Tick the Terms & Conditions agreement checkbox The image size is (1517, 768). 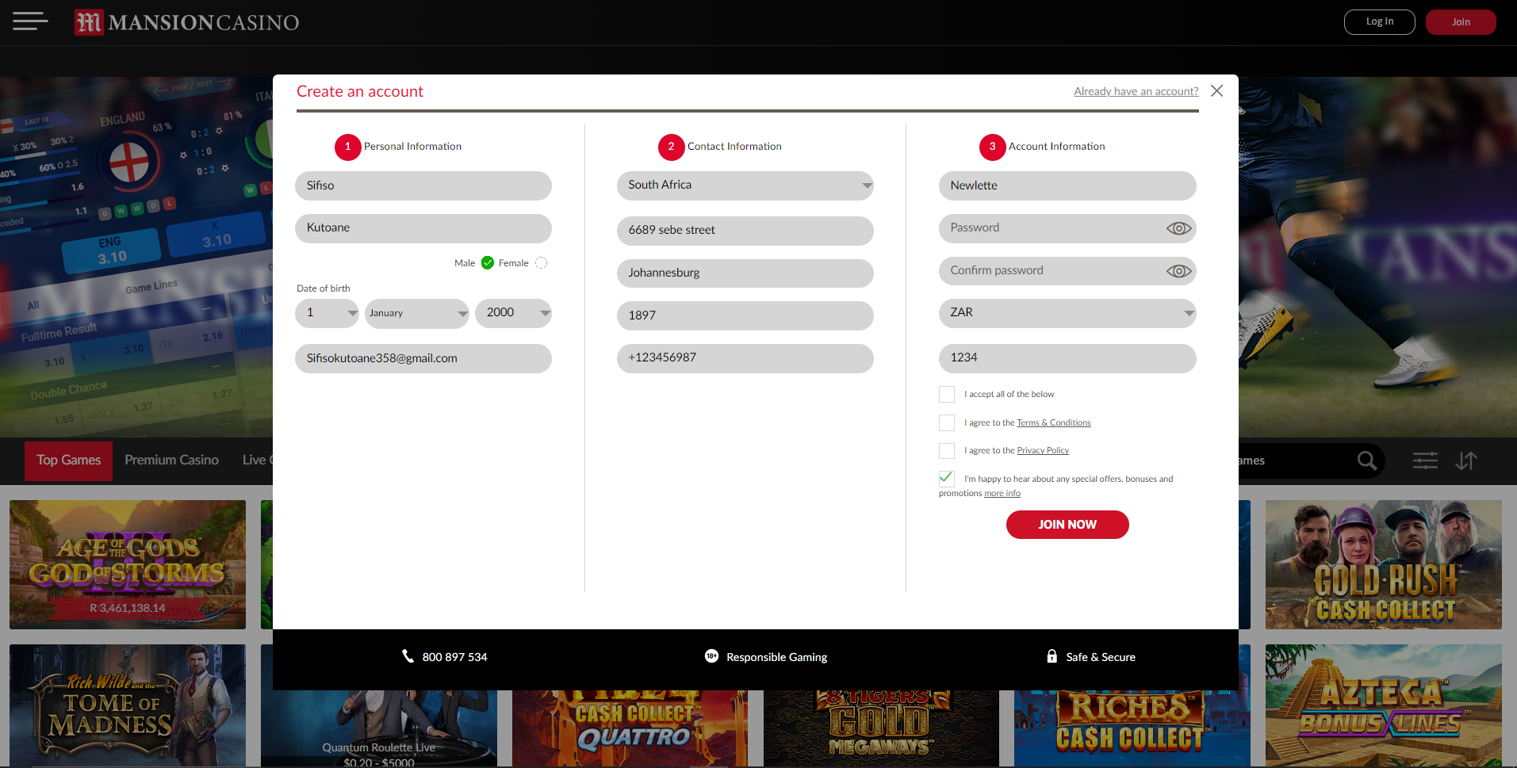(947, 422)
